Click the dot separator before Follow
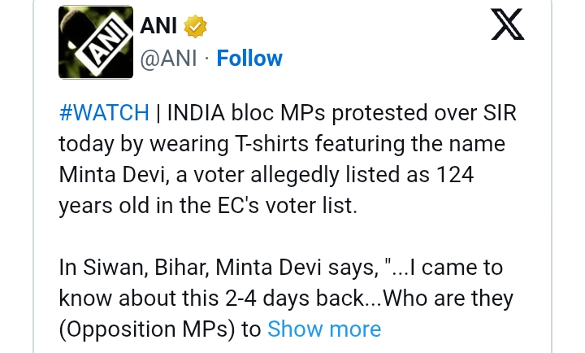Viewport: 585px width, 353px height. coord(206,59)
